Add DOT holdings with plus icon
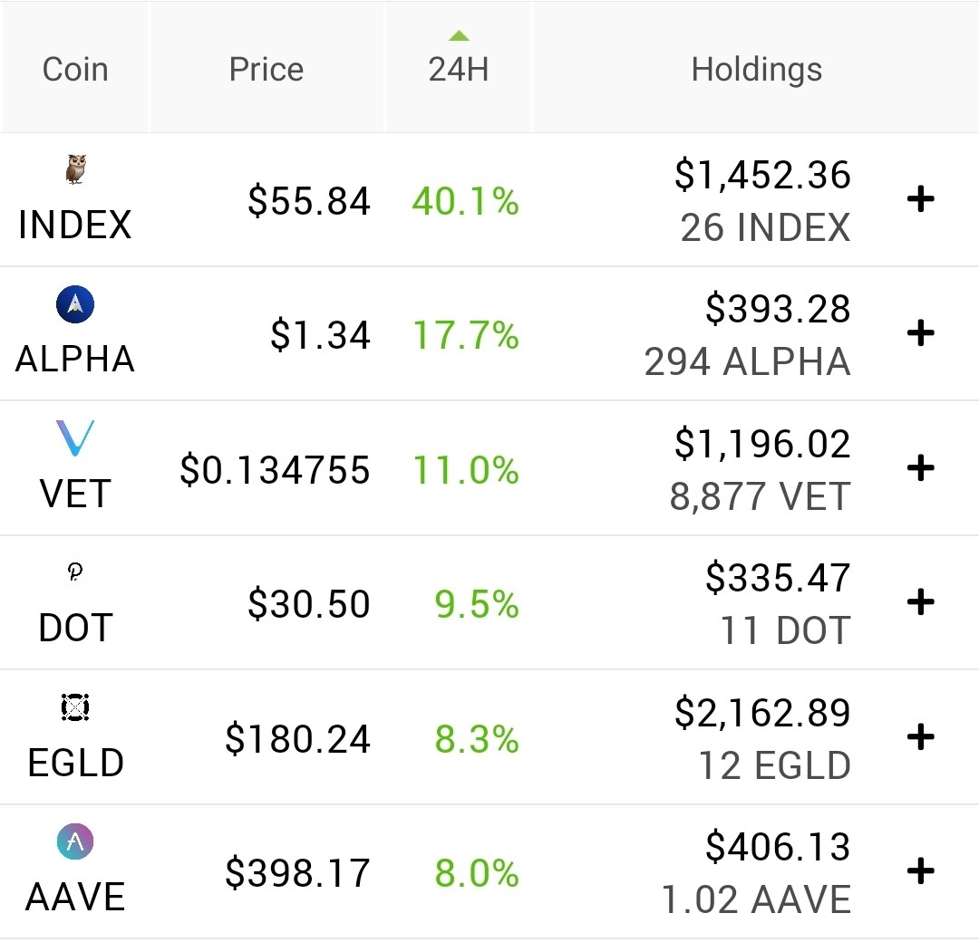Screen dimensions: 979x942 click(x=920, y=602)
